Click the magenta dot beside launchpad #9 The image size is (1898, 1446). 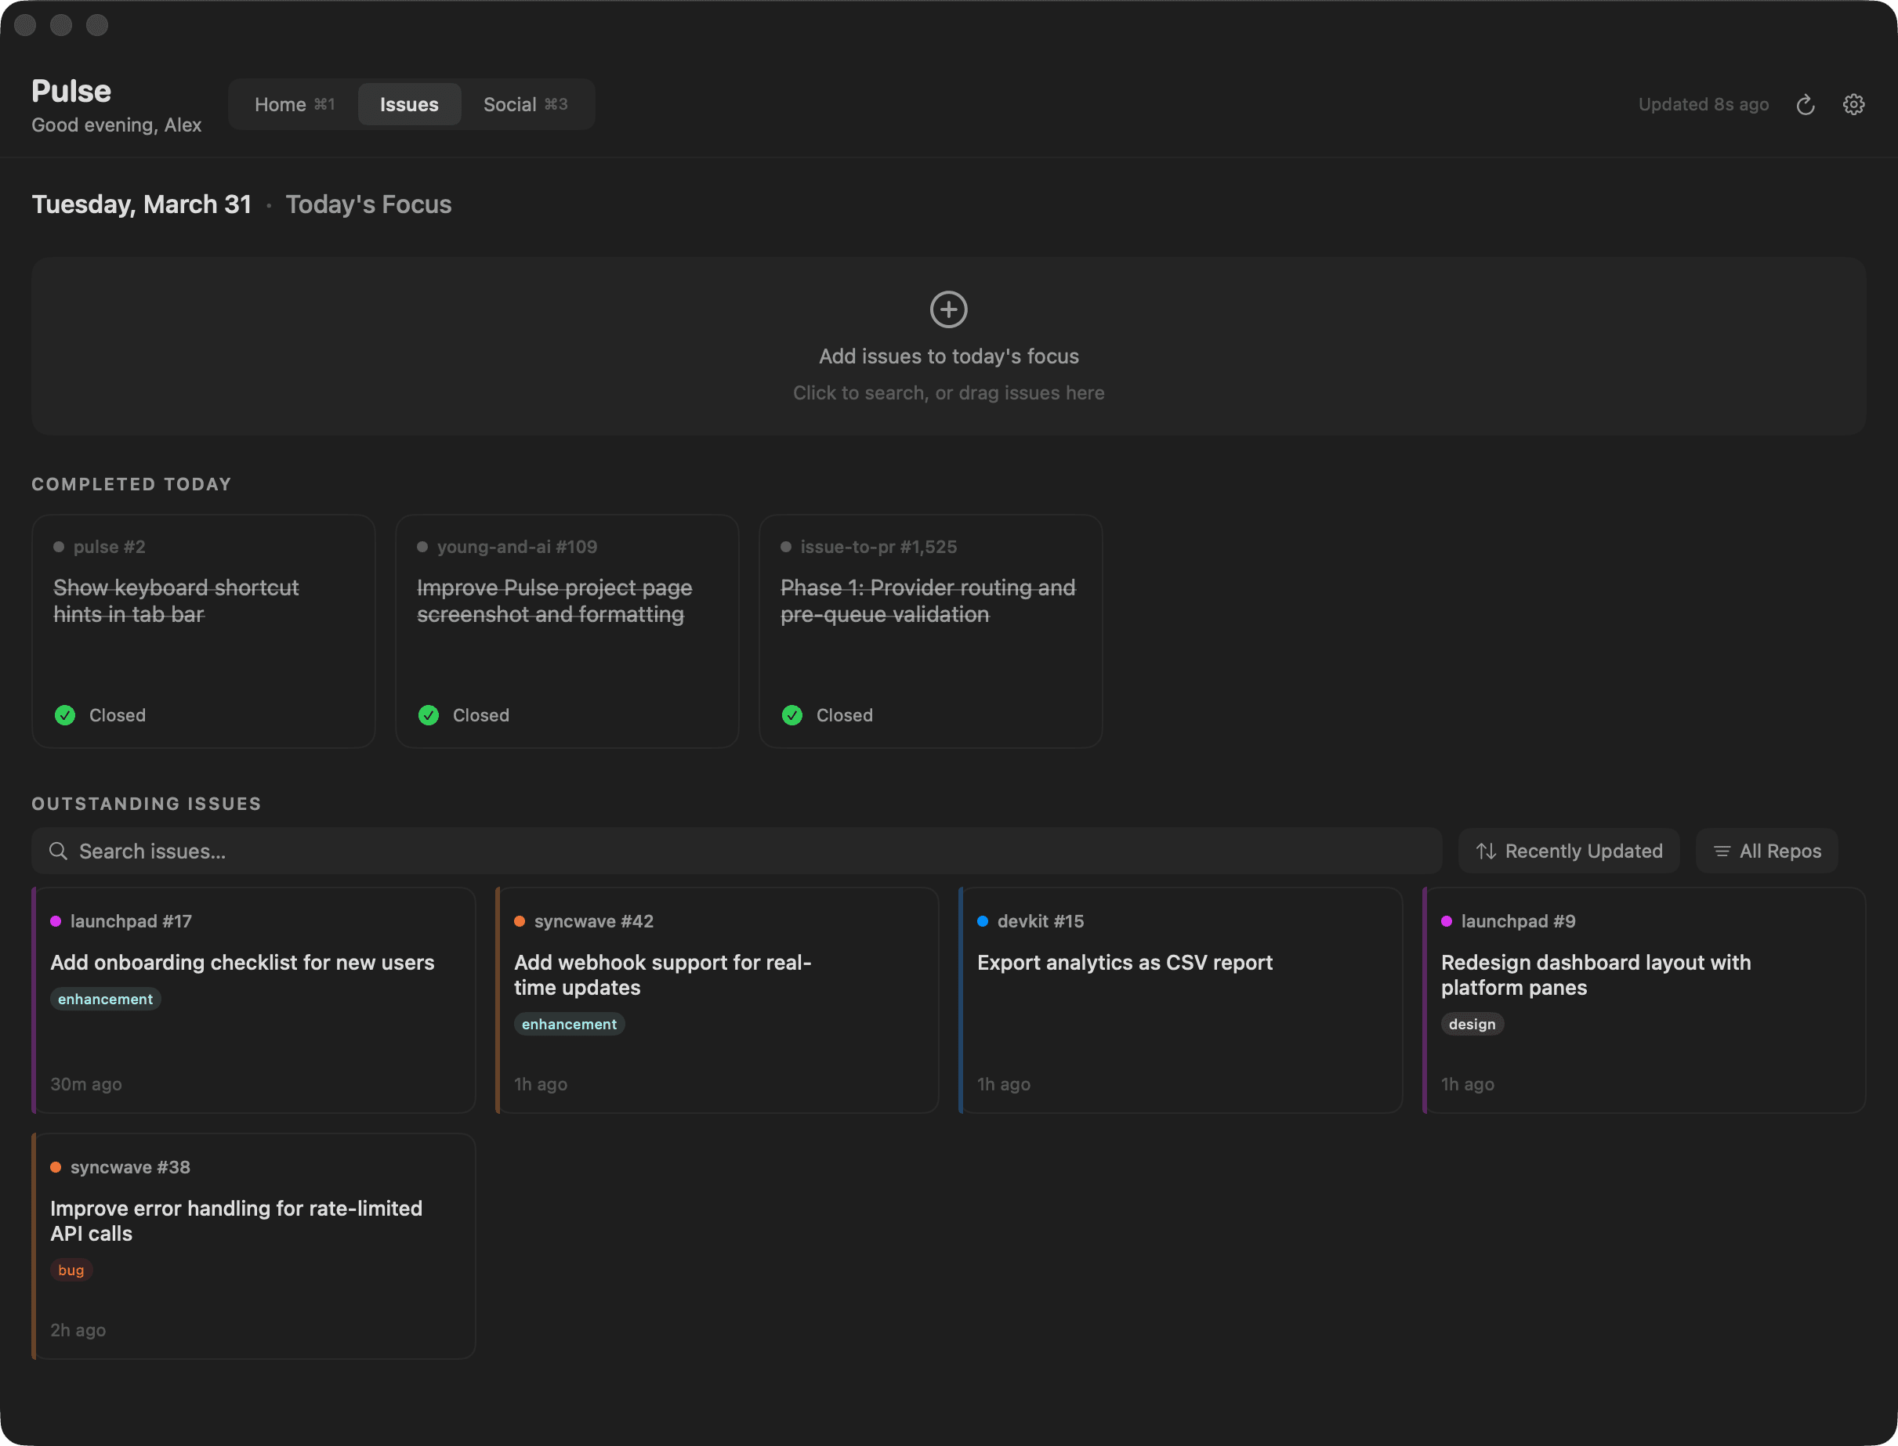click(1447, 921)
